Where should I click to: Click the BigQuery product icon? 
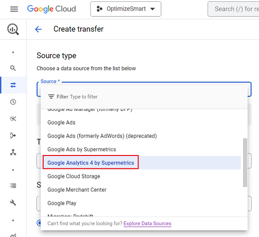click(x=13, y=29)
